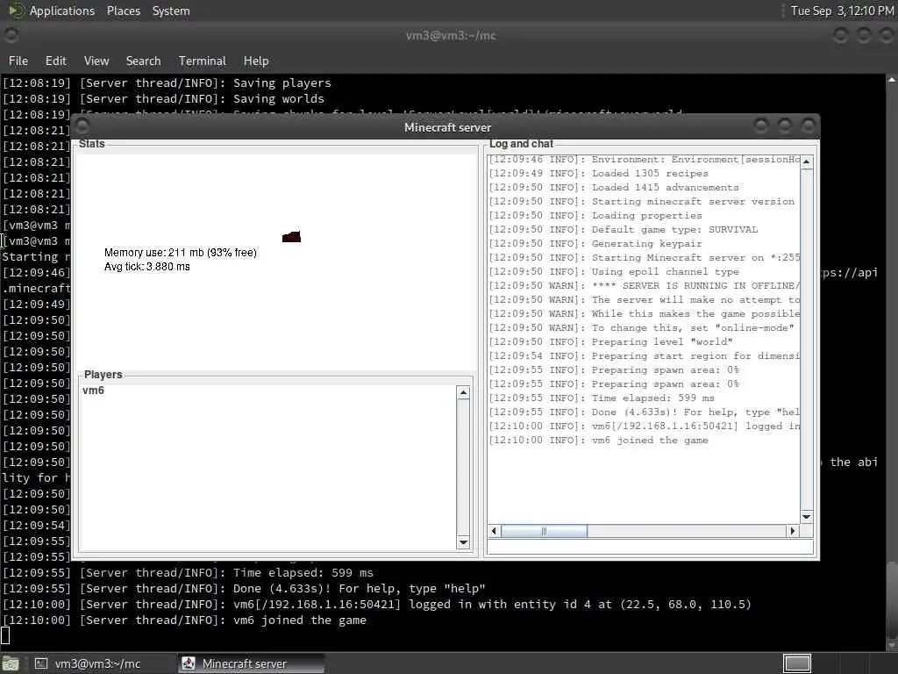Open the System menu
Screen dimensions: 898x674
coord(171,11)
